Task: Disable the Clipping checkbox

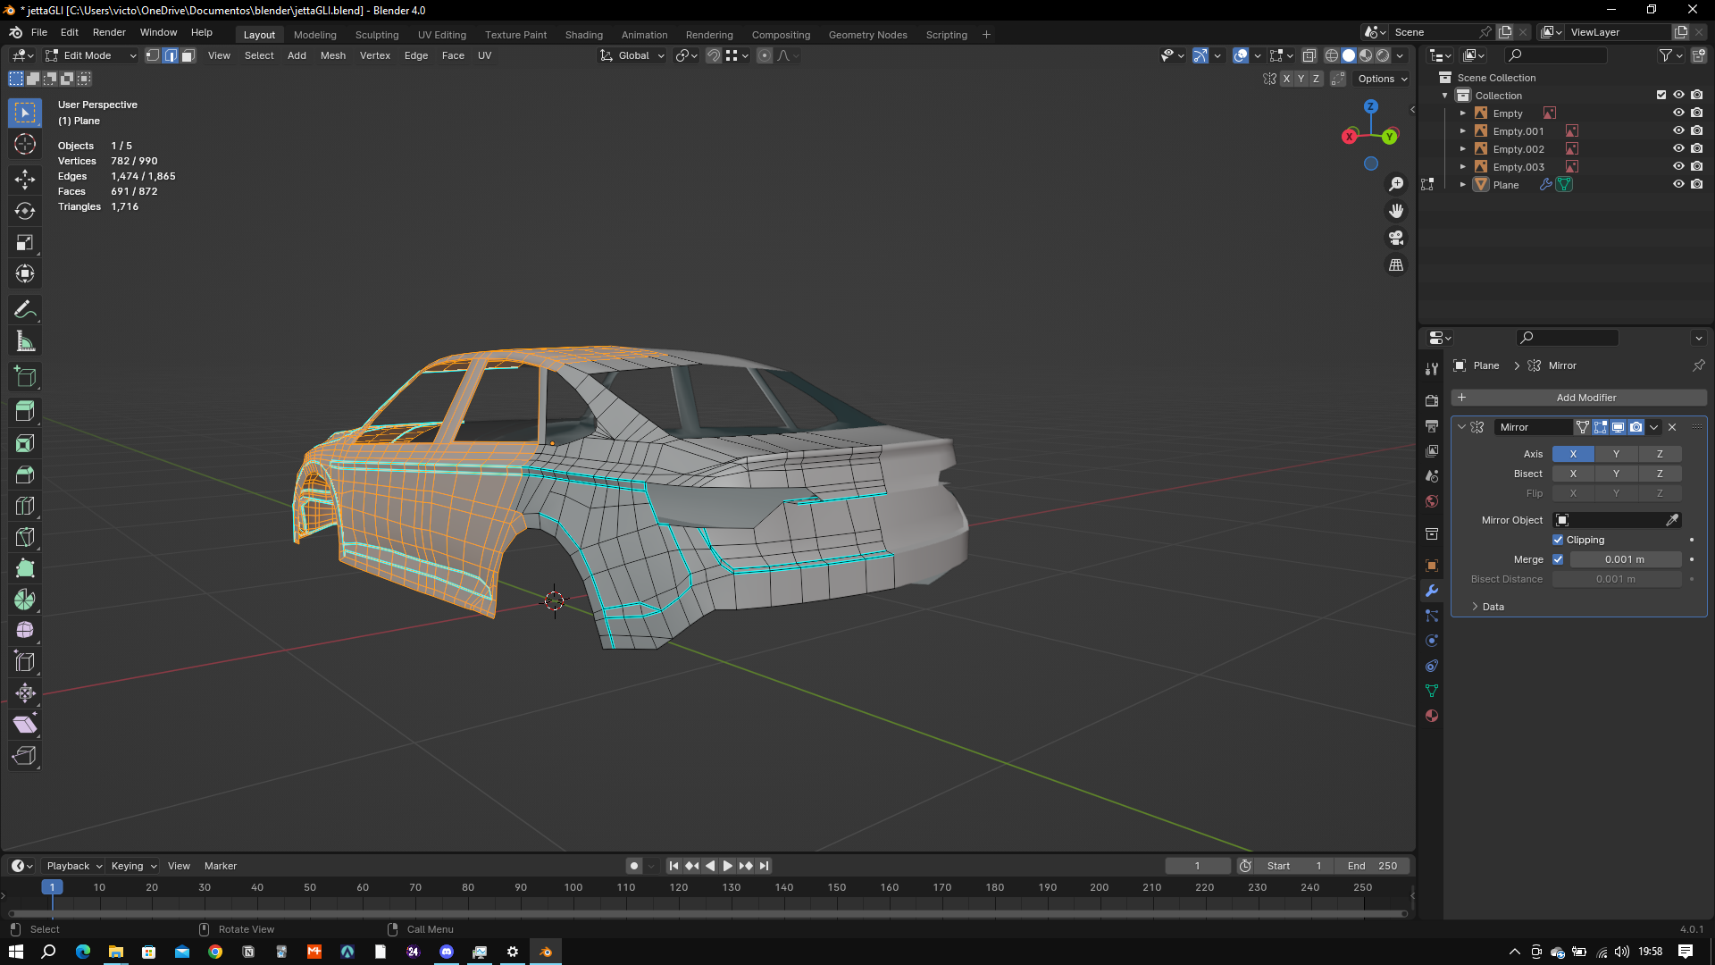Action: click(x=1558, y=540)
